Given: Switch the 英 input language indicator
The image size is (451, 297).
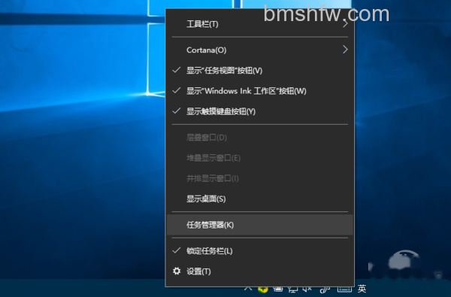Looking at the screenshot, I should [x=362, y=289].
